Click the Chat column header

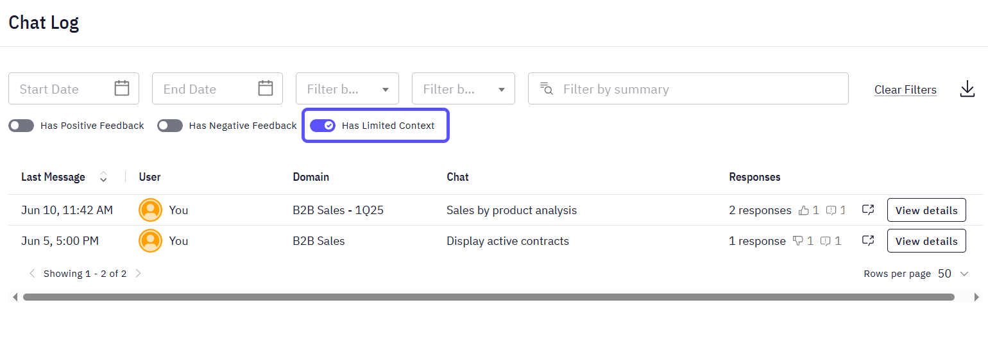tap(458, 177)
